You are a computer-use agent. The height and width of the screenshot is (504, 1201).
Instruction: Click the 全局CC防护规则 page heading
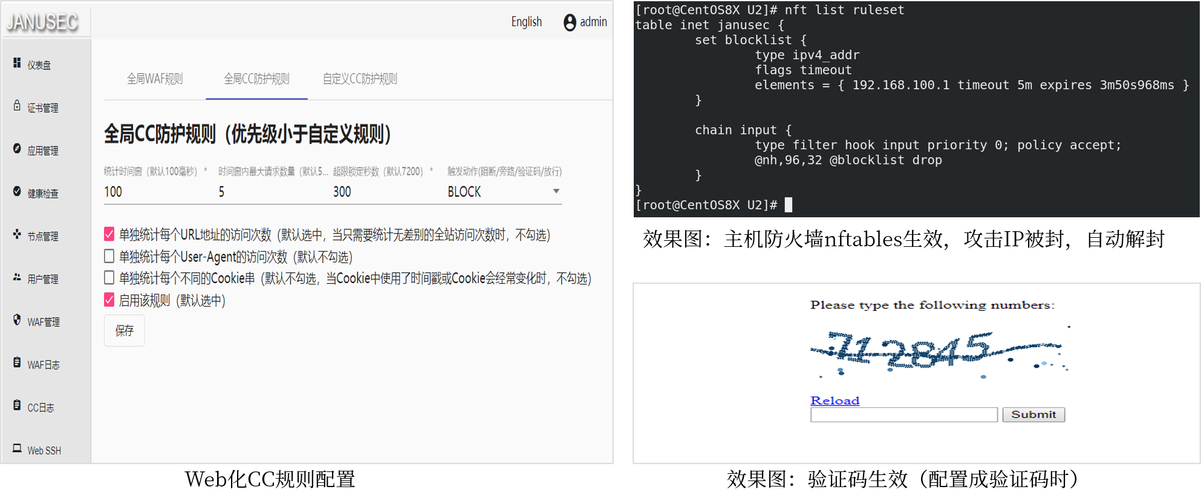tap(247, 134)
